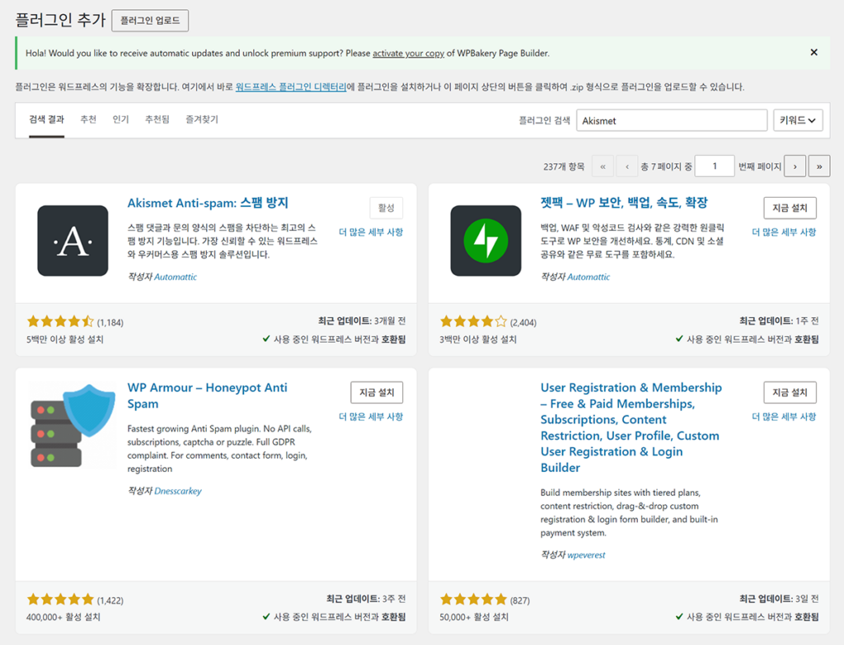The height and width of the screenshot is (645, 844).
Task: Click 최근 업데이트: 3개월 전 text
Action: [x=362, y=321]
